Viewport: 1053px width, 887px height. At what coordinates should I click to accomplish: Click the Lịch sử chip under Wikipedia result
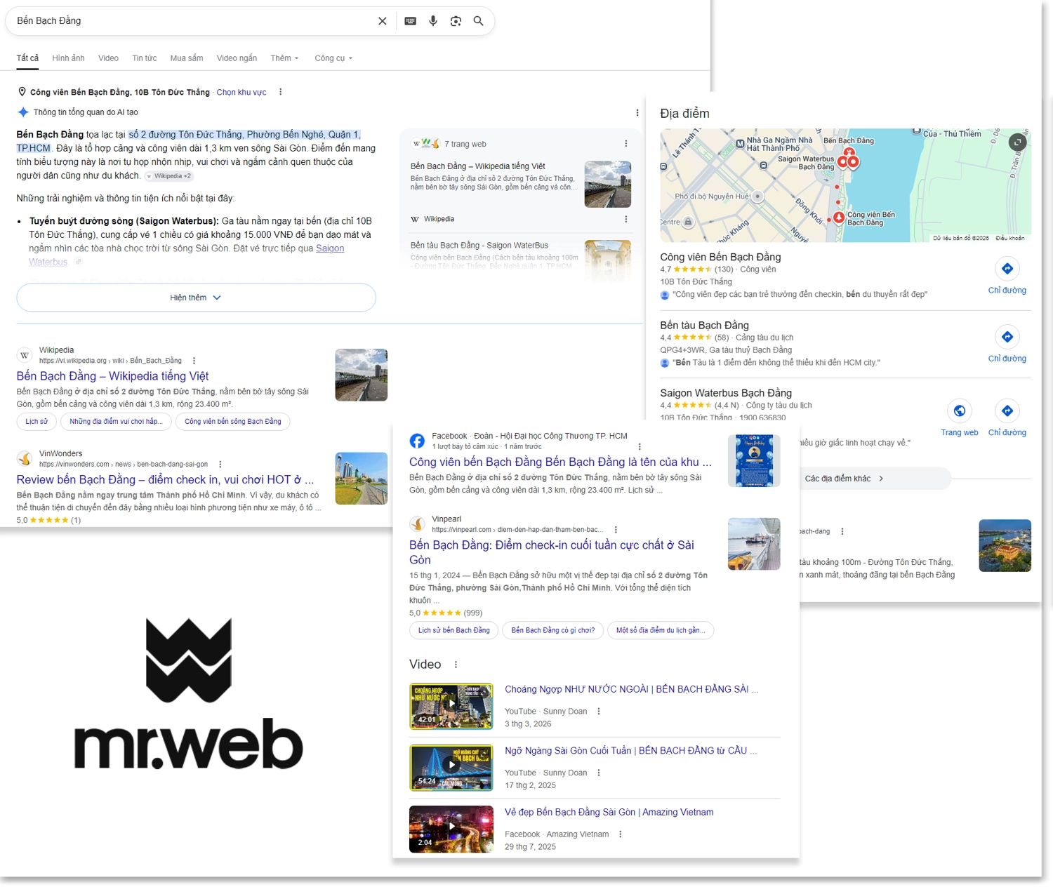[37, 421]
